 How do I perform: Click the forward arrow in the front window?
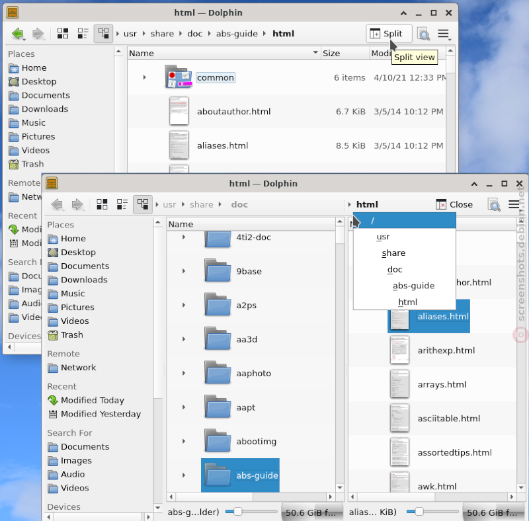(77, 204)
